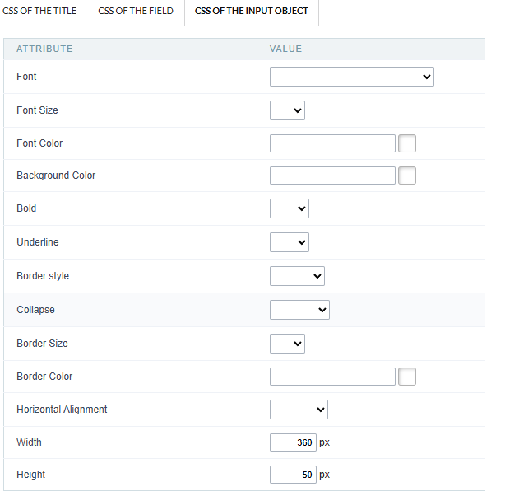This screenshot has width=505, height=501.
Task: Expand the Border Size dropdown
Action: coord(287,344)
